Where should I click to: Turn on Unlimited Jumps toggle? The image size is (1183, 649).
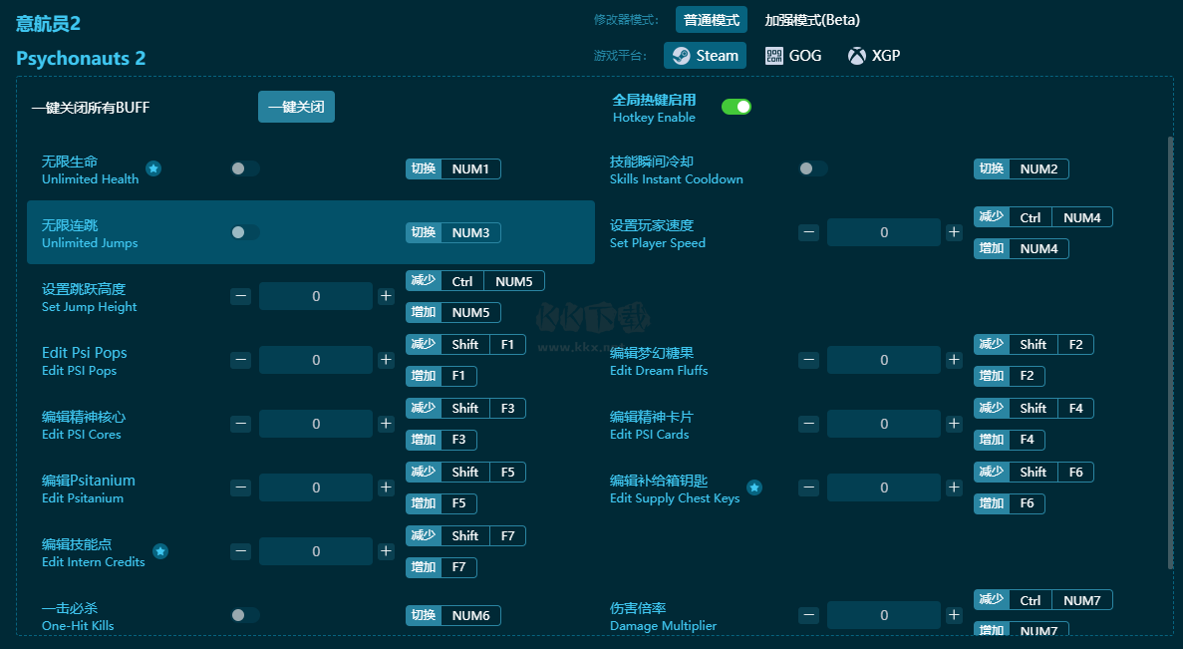click(x=245, y=232)
